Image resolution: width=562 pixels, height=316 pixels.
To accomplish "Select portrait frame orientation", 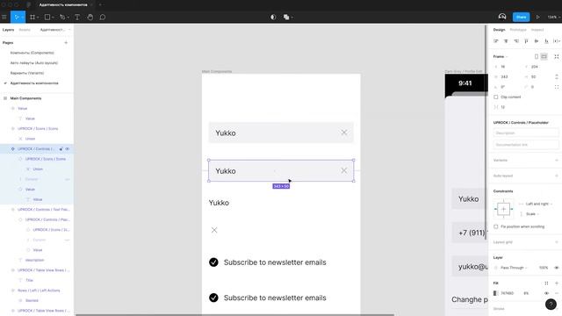I will [x=537, y=56].
